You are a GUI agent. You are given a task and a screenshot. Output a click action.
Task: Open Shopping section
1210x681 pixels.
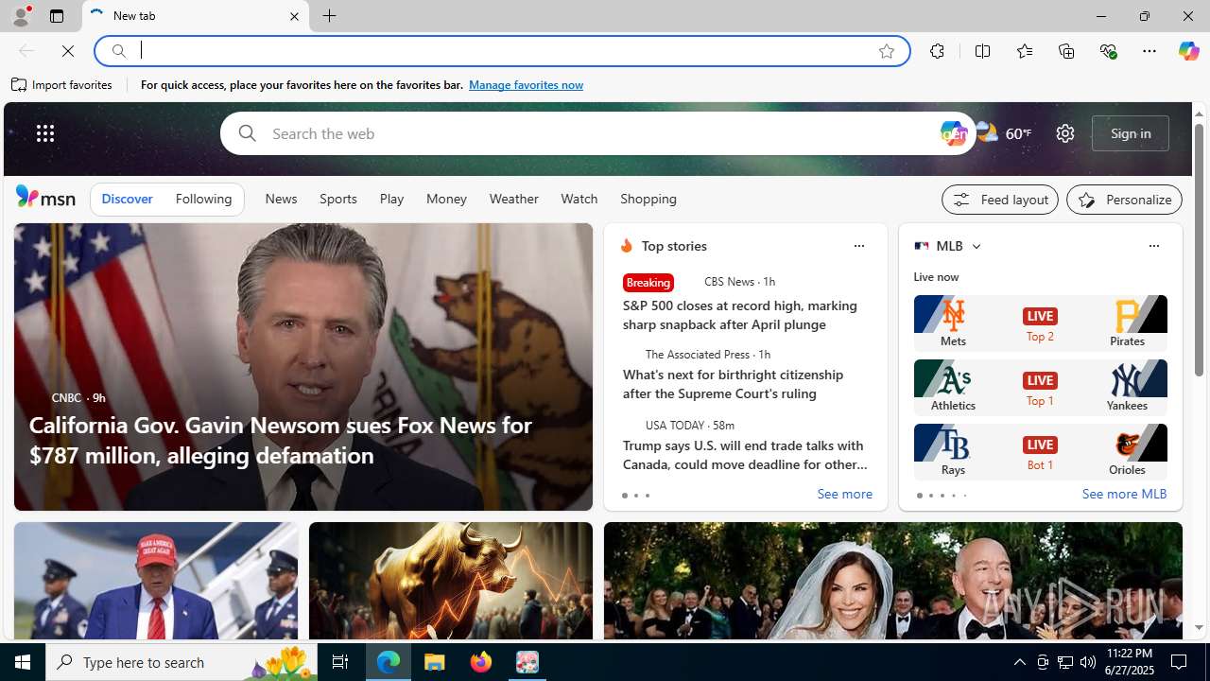(x=648, y=200)
